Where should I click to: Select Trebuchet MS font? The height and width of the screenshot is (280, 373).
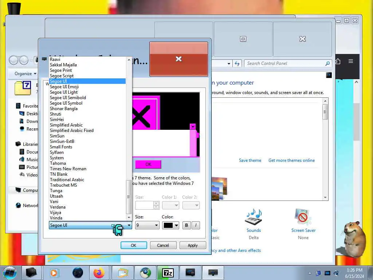(x=87, y=185)
